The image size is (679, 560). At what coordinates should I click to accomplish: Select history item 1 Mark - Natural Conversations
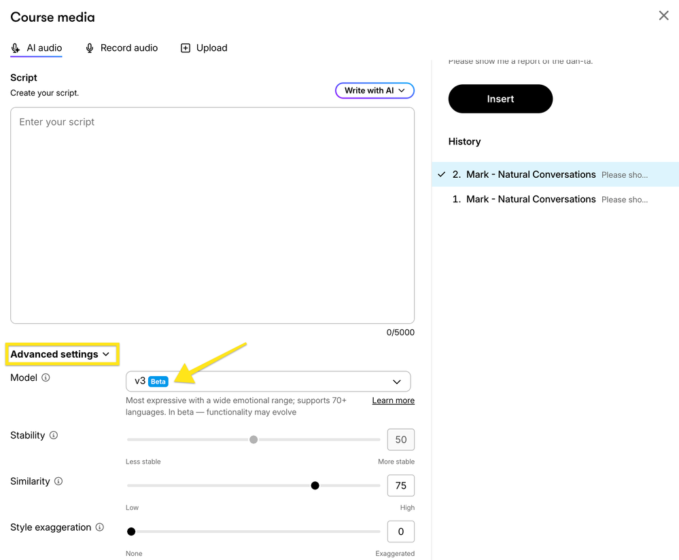[x=530, y=200]
